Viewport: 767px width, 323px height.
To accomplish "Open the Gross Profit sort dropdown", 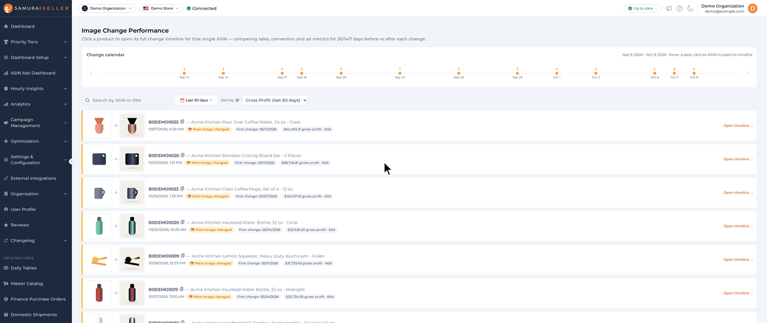I will 274,100.
